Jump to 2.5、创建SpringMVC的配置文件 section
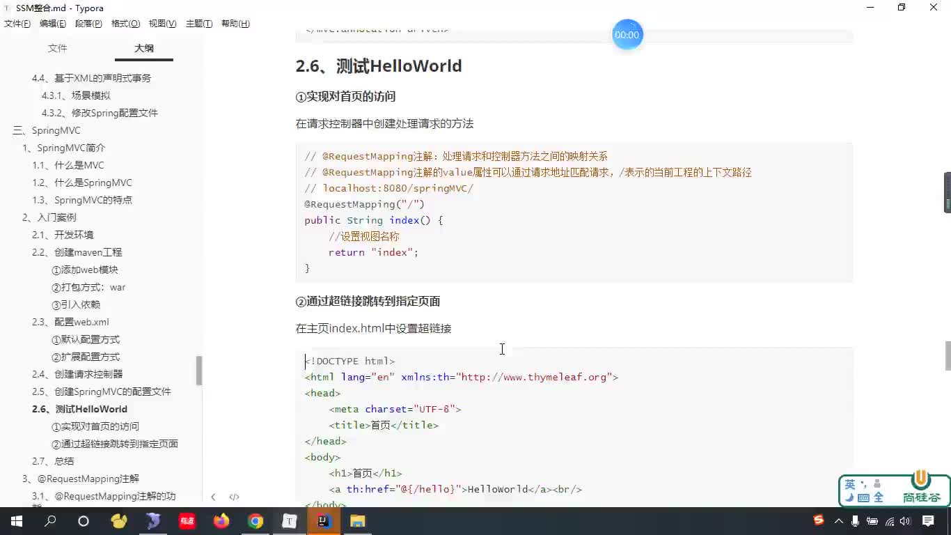951x535 pixels. [102, 391]
